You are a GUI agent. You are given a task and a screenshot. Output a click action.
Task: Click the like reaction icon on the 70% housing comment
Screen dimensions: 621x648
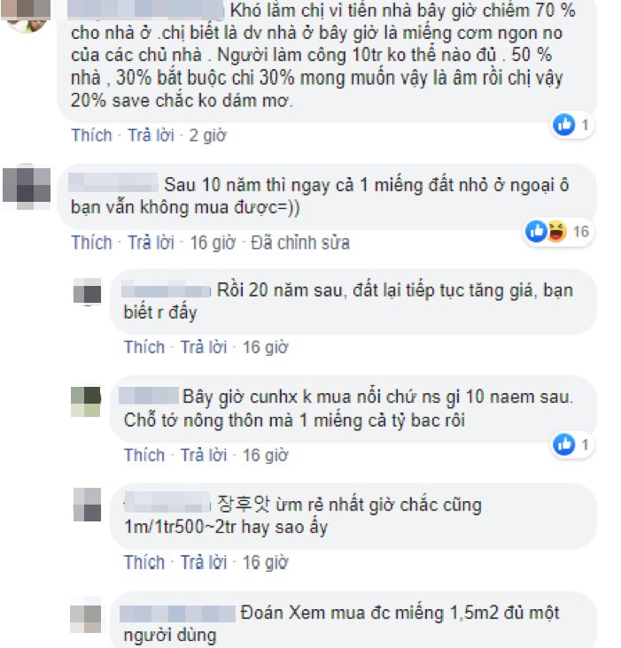(564, 125)
